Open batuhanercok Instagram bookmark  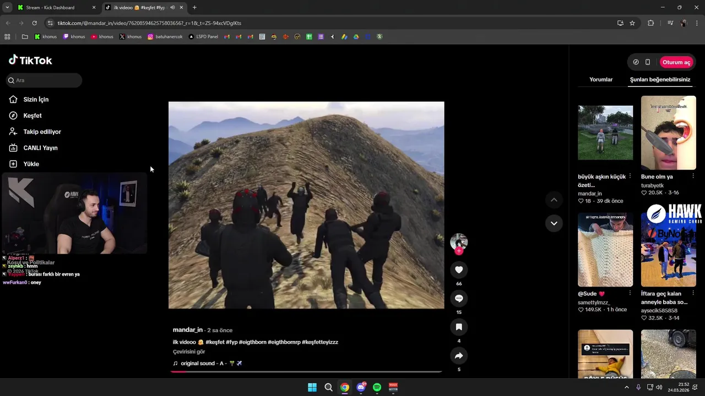[x=165, y=37]
